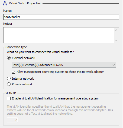Select the Internal network option
This screenshot has height=128, width=123.
[x=9, y=79]
